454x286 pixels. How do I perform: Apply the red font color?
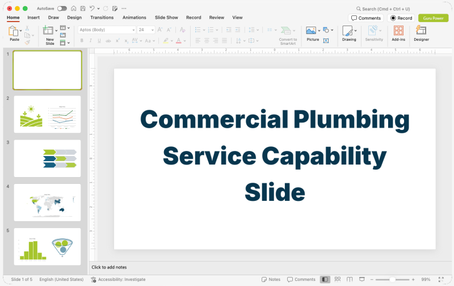pos(179,41)
